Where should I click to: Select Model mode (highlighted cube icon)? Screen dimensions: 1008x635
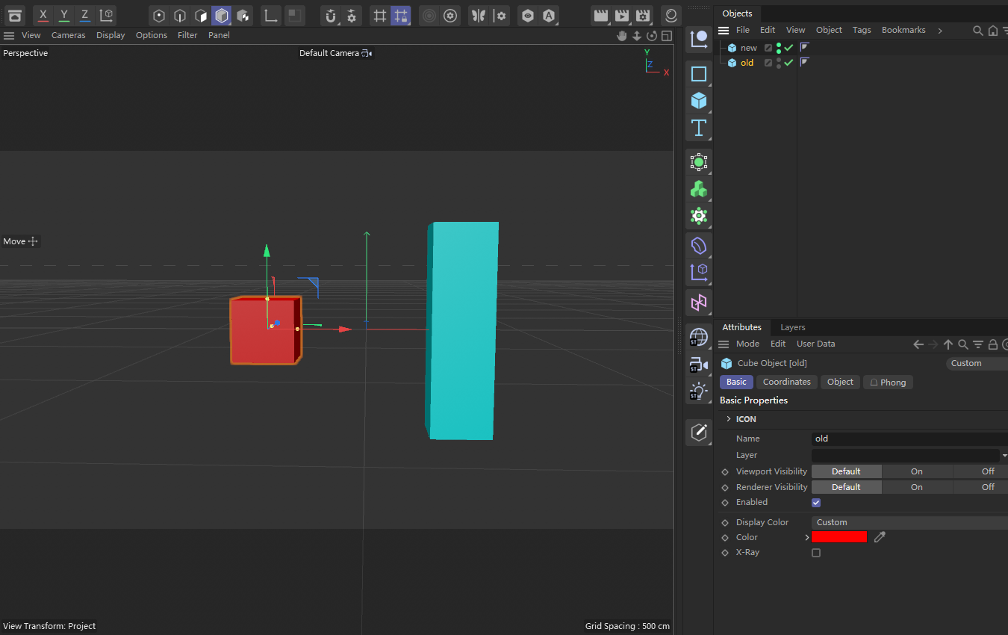(222, 16)
